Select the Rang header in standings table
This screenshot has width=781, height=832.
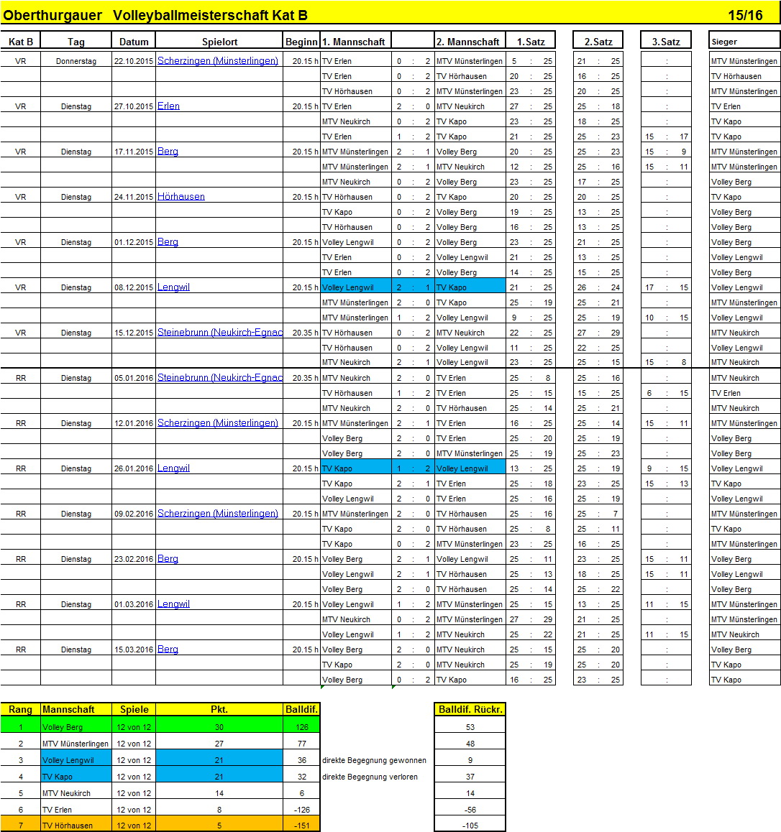point(20,710)
